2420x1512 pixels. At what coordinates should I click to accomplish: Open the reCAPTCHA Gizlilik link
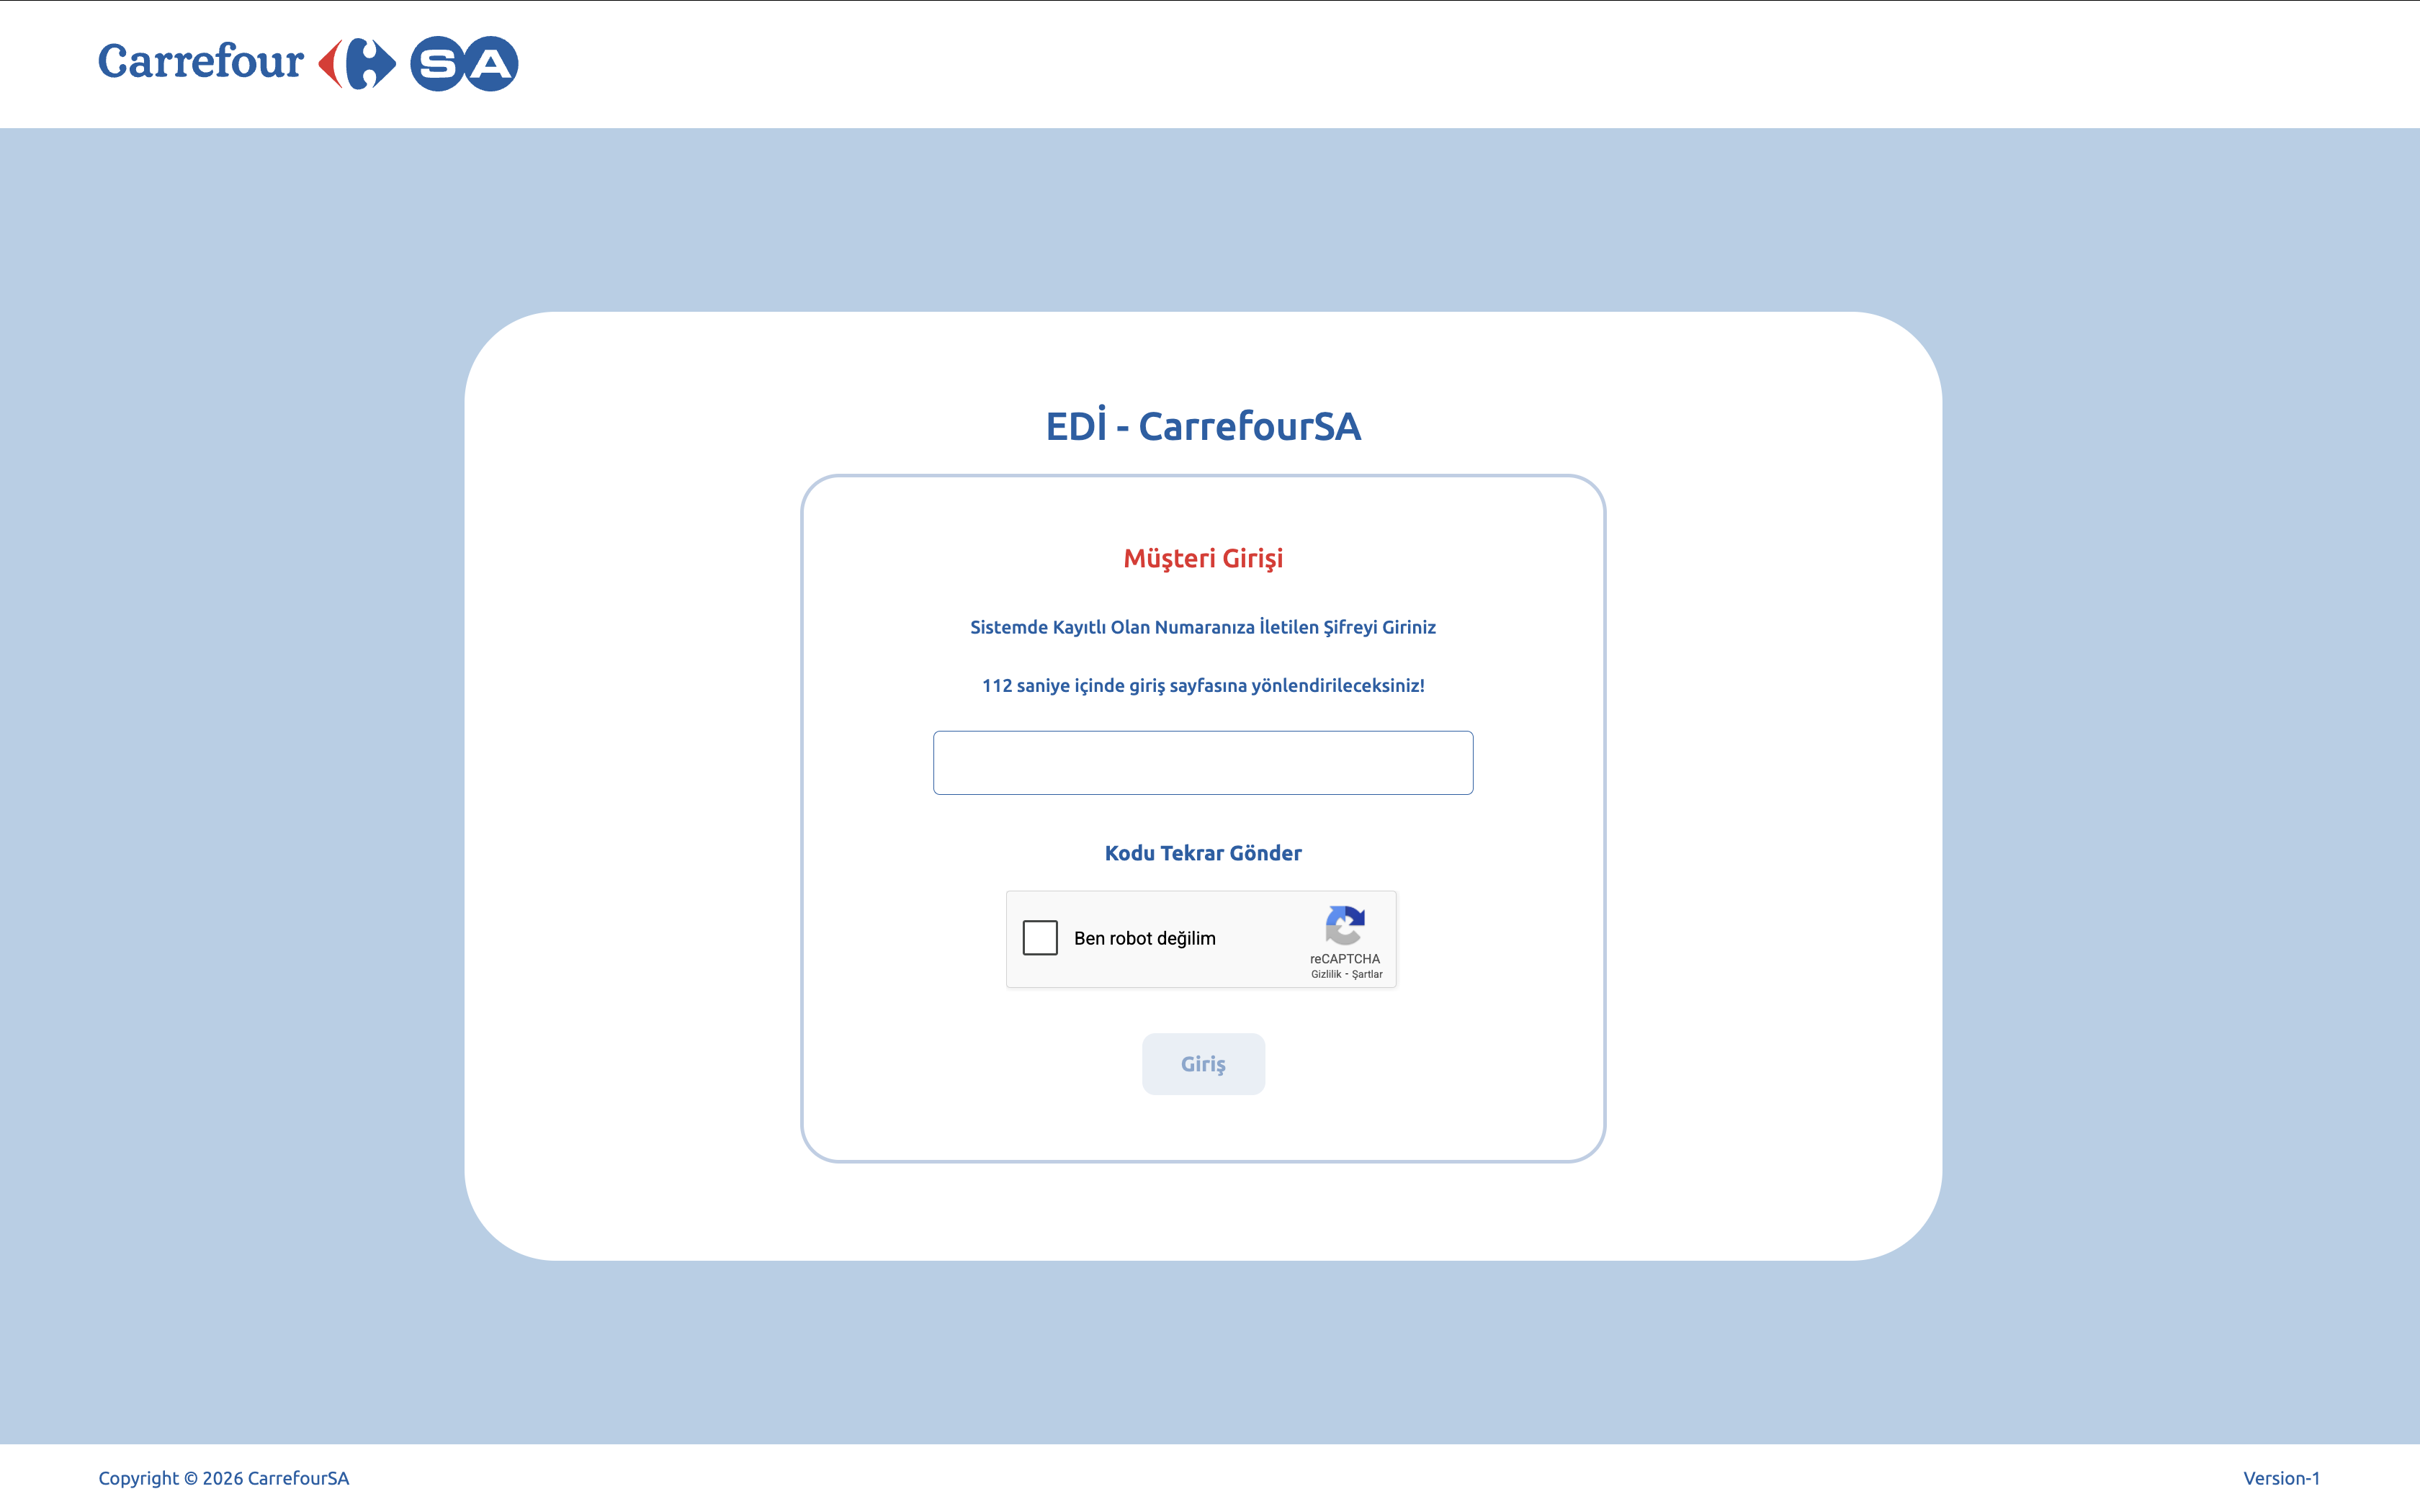(1326, 974)
